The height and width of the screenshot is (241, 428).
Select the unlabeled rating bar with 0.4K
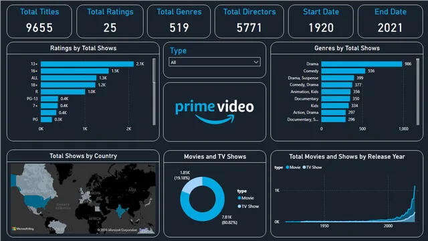click(x=49, y=112)
